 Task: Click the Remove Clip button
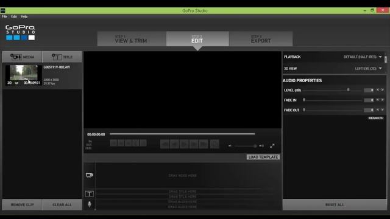coord(22,204)
